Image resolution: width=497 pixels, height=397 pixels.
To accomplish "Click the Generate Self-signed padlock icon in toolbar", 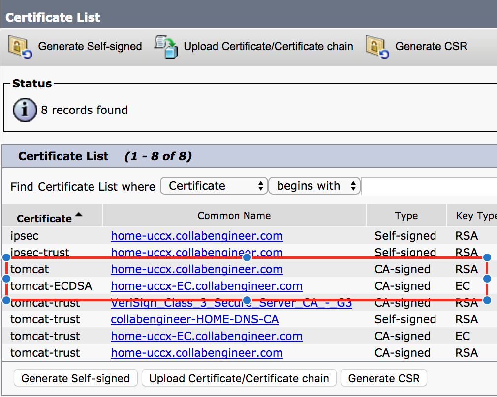I will (x=20, y=47).
